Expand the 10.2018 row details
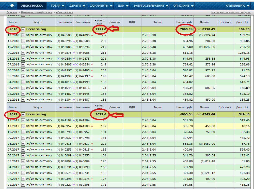Viewport: 254px width, 189px height. click(23, 47)
